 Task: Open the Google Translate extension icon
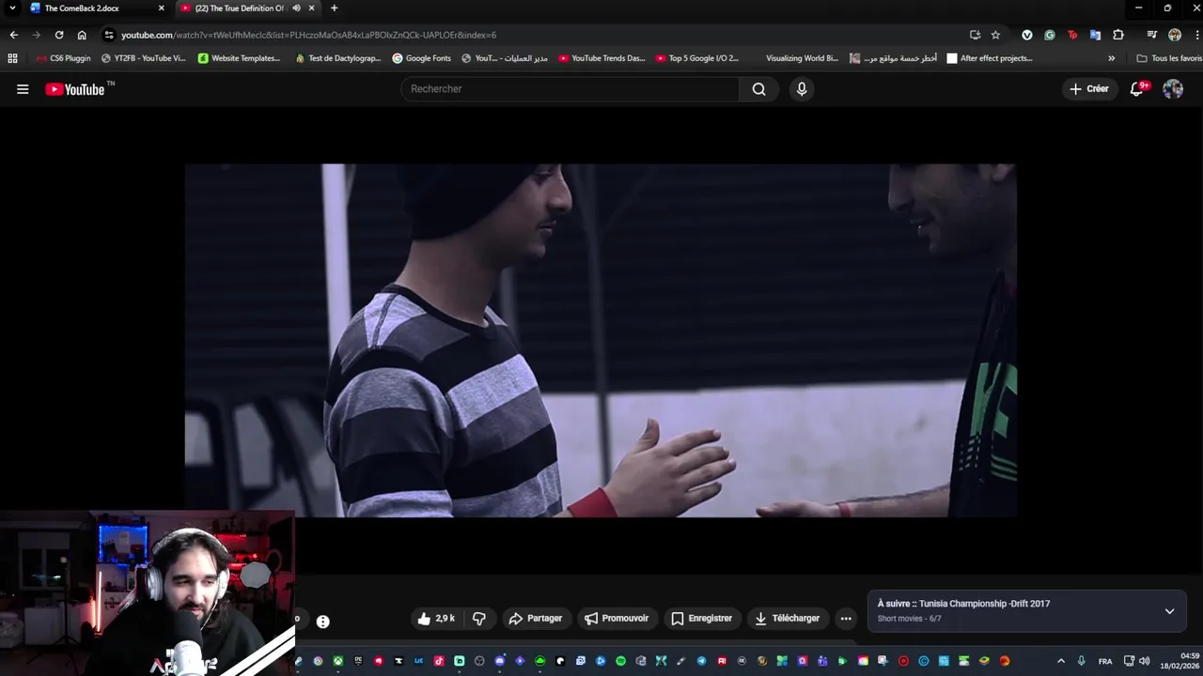(x=1095, y=35)
